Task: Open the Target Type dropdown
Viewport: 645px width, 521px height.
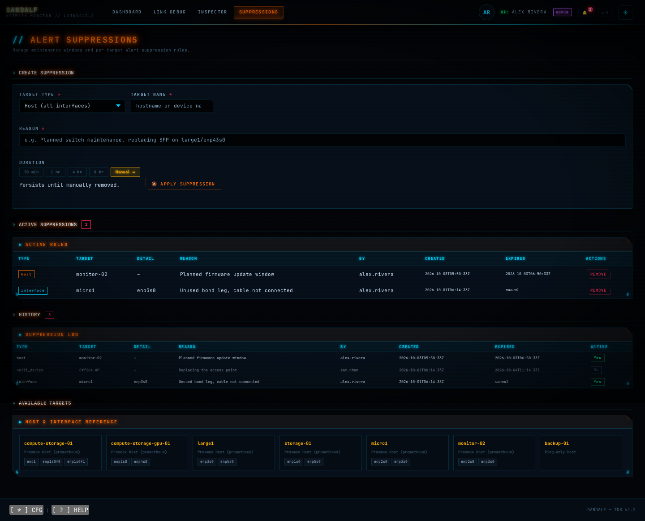Action: (x=72, y=106)
